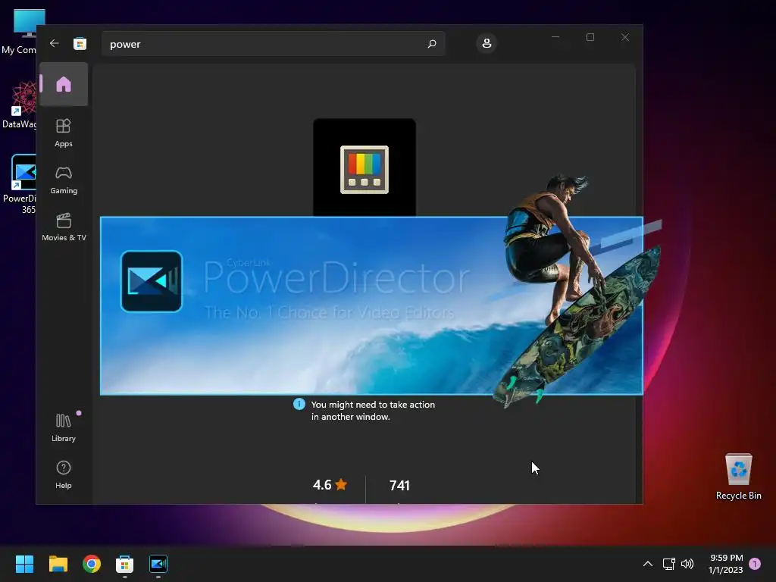Open File Explorer from the taskbar
Image resolution: width=776 pixels, height=582 pixels.
click(58, 564)
